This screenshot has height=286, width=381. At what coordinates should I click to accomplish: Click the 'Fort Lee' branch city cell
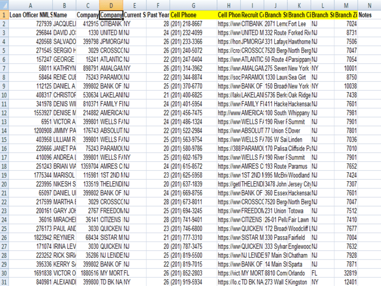[x=299, y=24]
